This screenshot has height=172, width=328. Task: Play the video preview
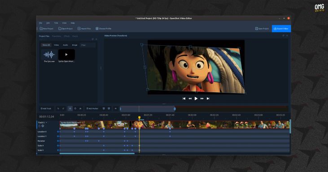(x=196, y=99)
